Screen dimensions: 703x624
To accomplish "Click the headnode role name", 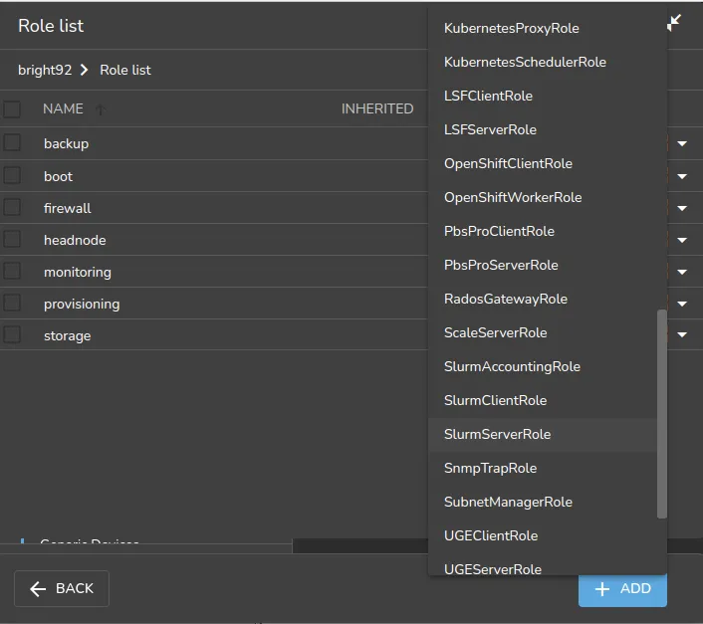I will [x=75, y=240].
